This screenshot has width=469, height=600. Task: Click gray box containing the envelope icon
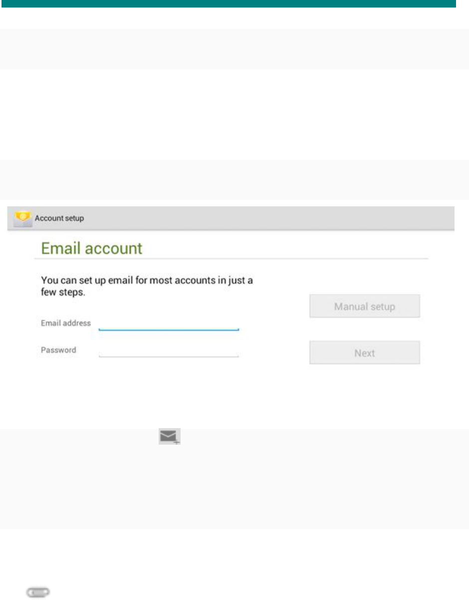click(x=234, y=479)
